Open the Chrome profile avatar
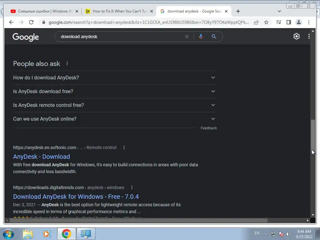320x240 pixels. coord(298,22)
